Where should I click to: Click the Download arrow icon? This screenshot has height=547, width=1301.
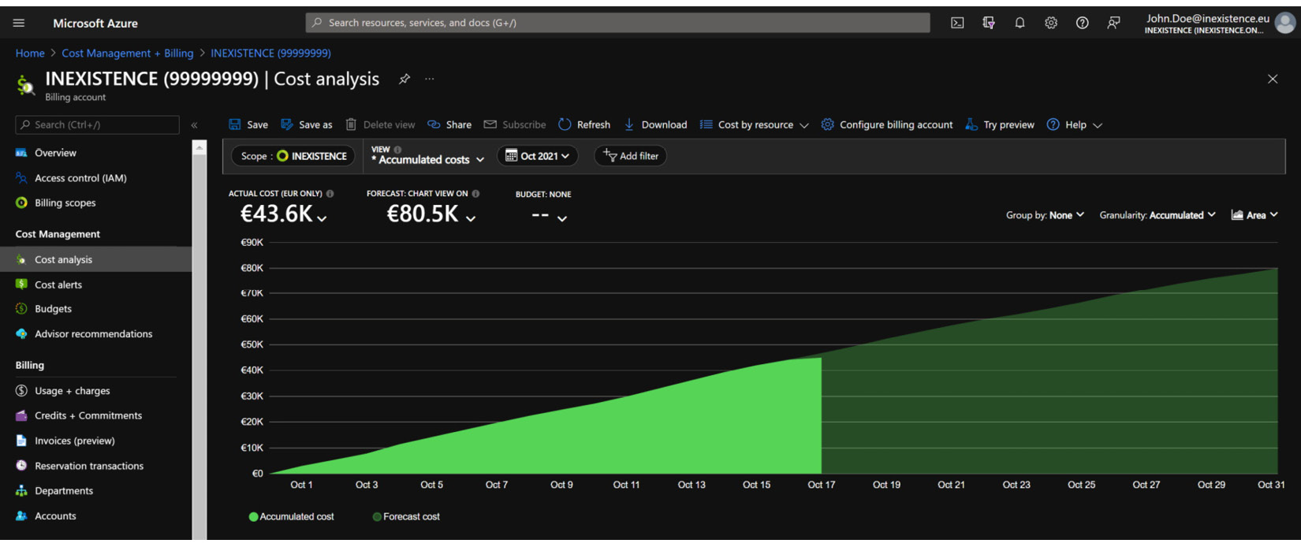[629, 125]
